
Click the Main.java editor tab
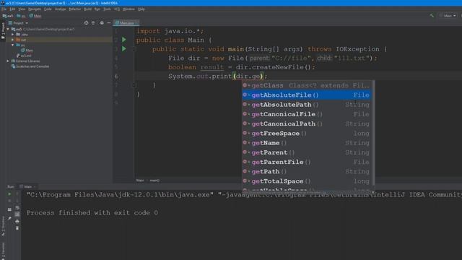pos(127,22)
